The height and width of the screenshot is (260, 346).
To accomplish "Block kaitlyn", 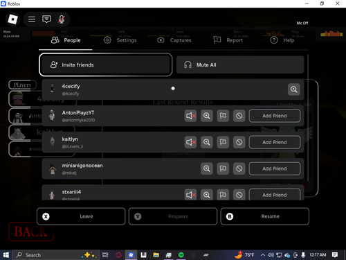I will (239, 142).
